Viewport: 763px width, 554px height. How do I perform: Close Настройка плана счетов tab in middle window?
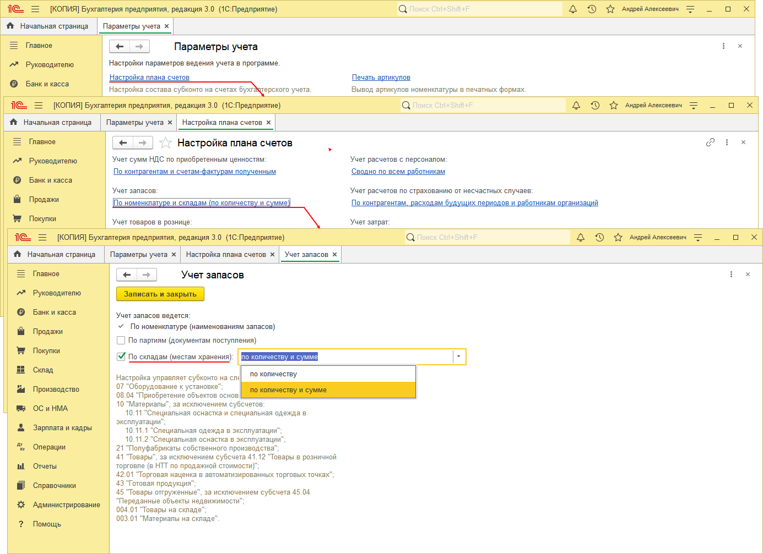pos(268,123)
